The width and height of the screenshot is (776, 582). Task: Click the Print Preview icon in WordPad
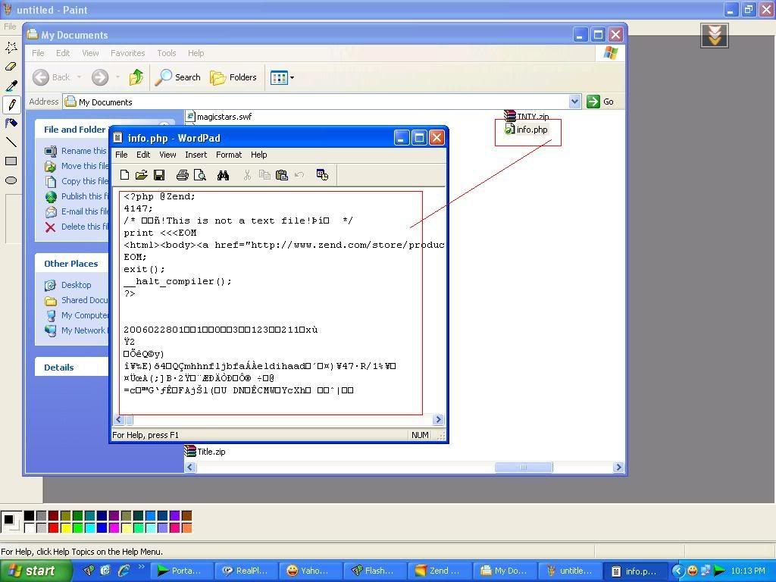[x=200, y=175]
